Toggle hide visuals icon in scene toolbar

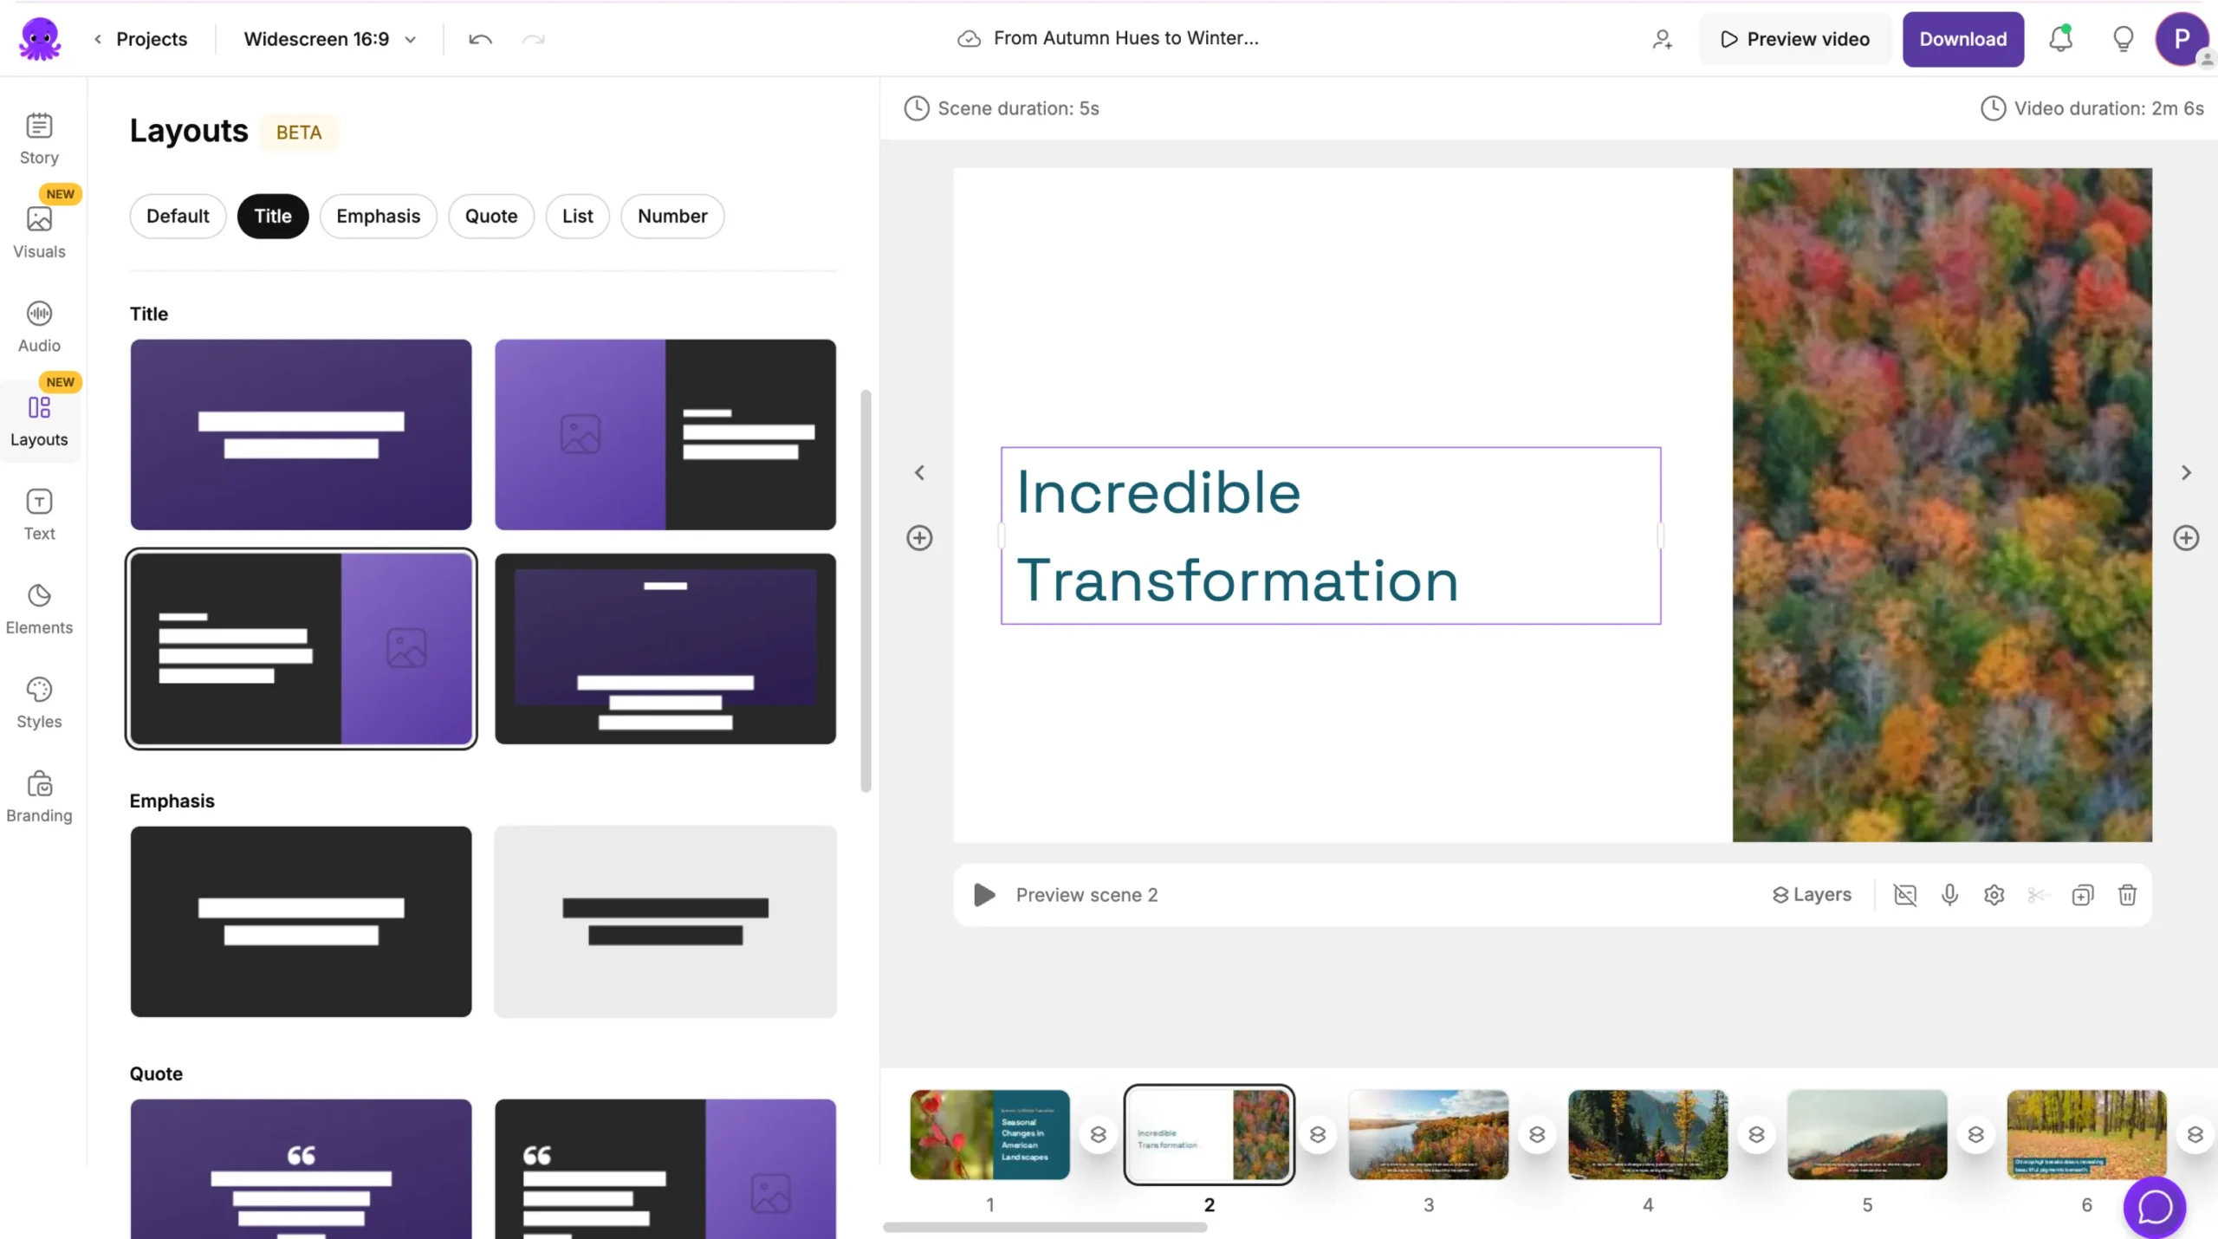(x=1904, y=894)
